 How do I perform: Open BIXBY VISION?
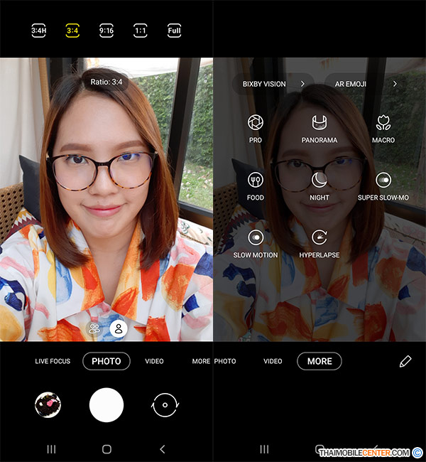tap(273, 84)
